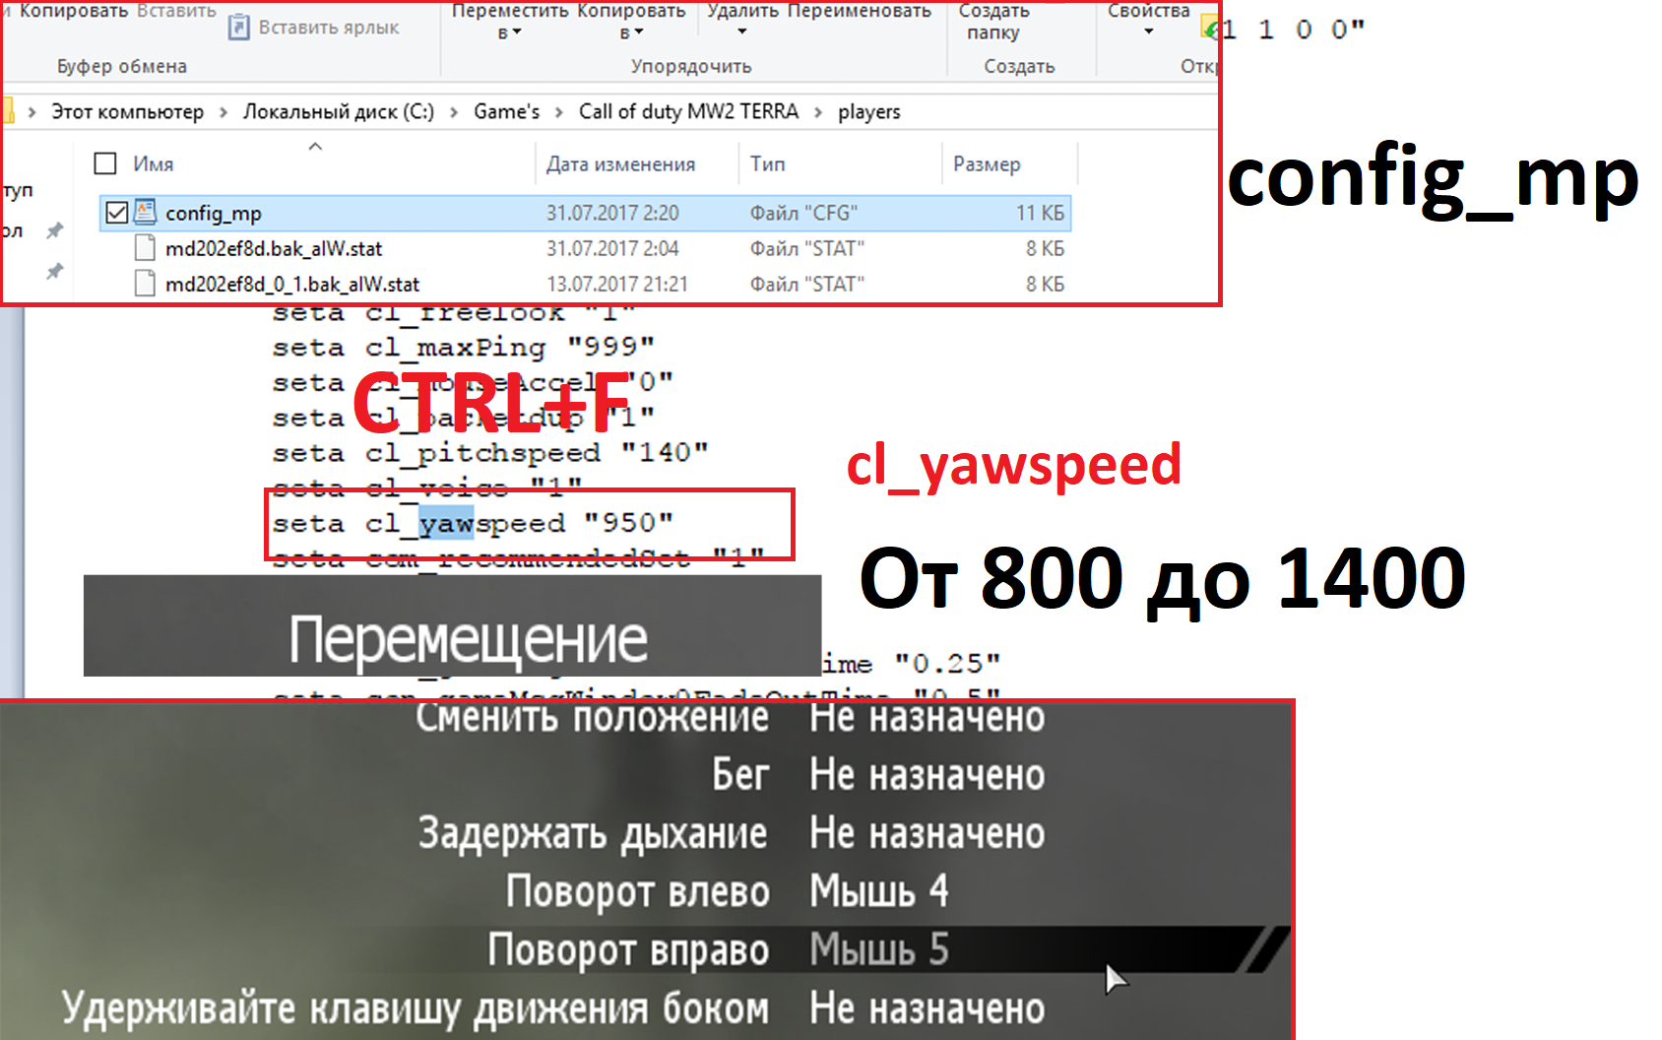Sort files by the Имя column
Viewport: 1662px width, 1040px height.
coord(154,163)
